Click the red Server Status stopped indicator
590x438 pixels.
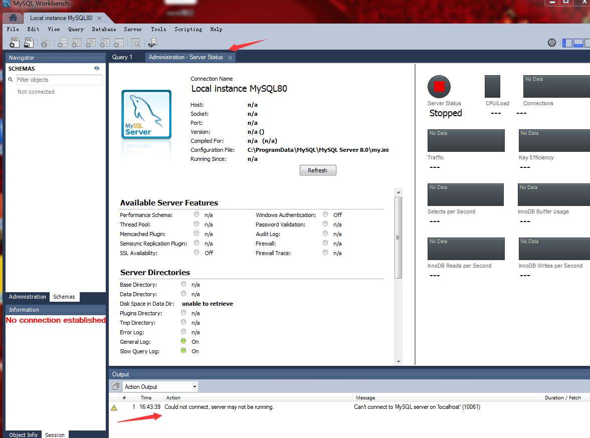pyautogui.click(x=439, y=87)
